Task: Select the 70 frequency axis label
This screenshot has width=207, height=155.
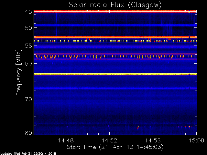Action: [x=28, y=99]
